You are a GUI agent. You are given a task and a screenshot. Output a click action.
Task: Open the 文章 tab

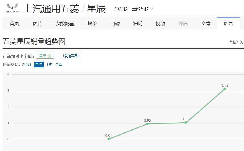206,24
